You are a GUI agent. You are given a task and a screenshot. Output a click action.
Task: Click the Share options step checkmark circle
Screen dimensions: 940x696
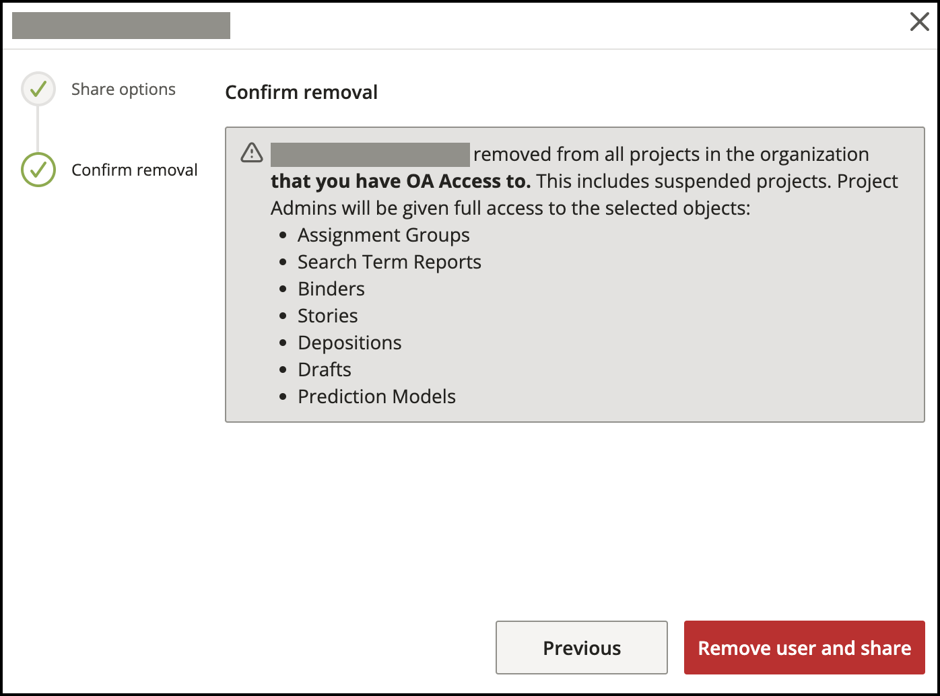pos(38,89)
